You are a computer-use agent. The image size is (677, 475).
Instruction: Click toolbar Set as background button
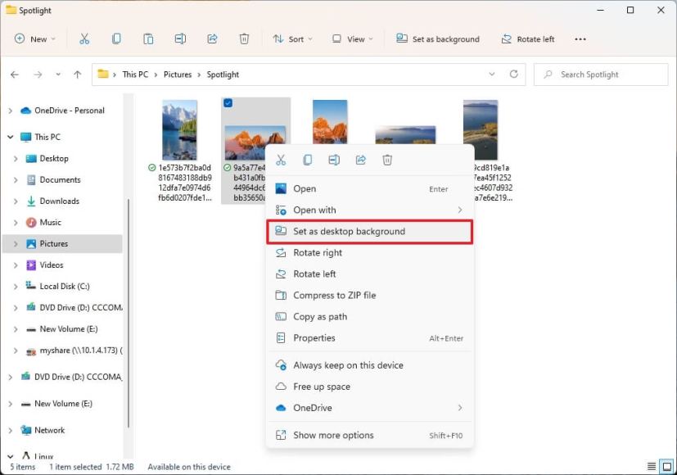(438, 38)
